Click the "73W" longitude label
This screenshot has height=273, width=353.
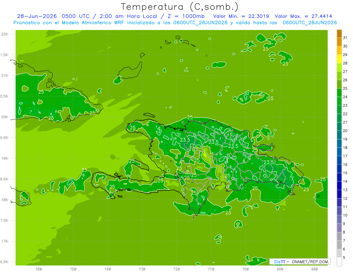142,269
